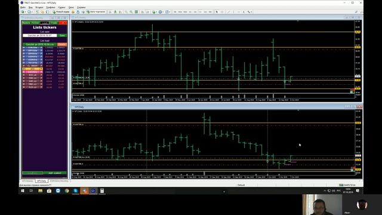Click the orange Delete button under List load
The height and width of the screenshot is (215, 382).
tap(62, 44)
